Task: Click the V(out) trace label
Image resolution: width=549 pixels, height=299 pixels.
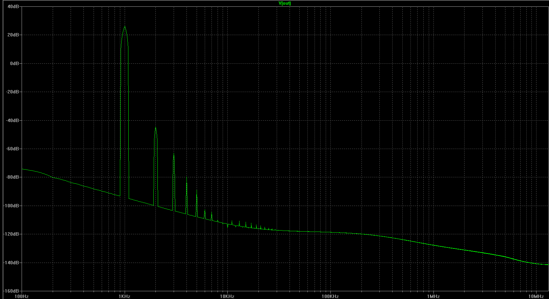Action: [x=284, y=3]
